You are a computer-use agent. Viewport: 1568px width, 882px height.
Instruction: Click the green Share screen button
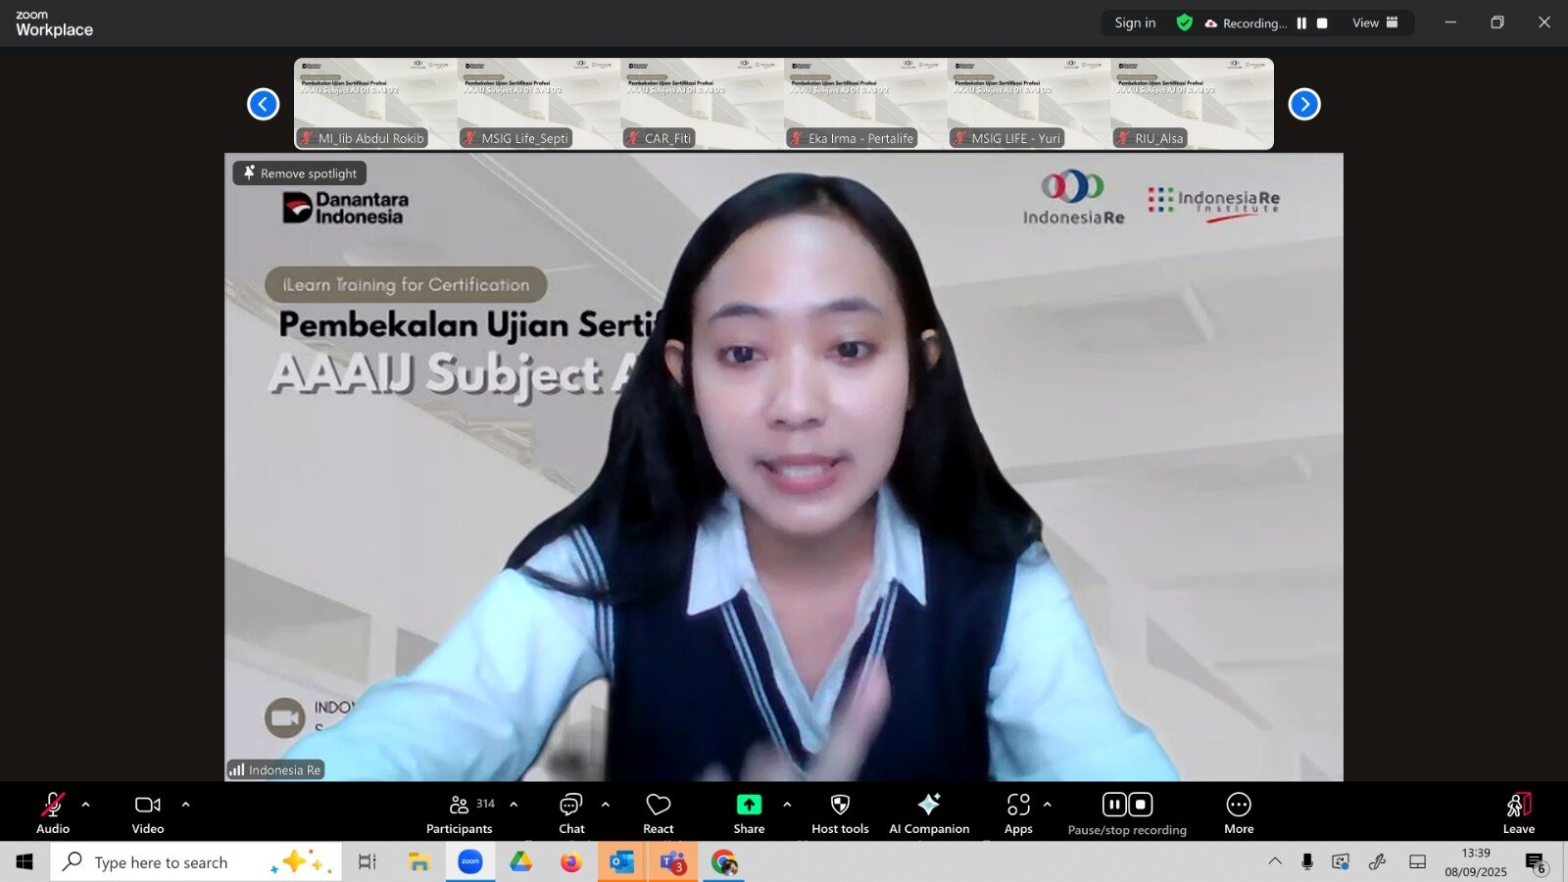(749, 813)
